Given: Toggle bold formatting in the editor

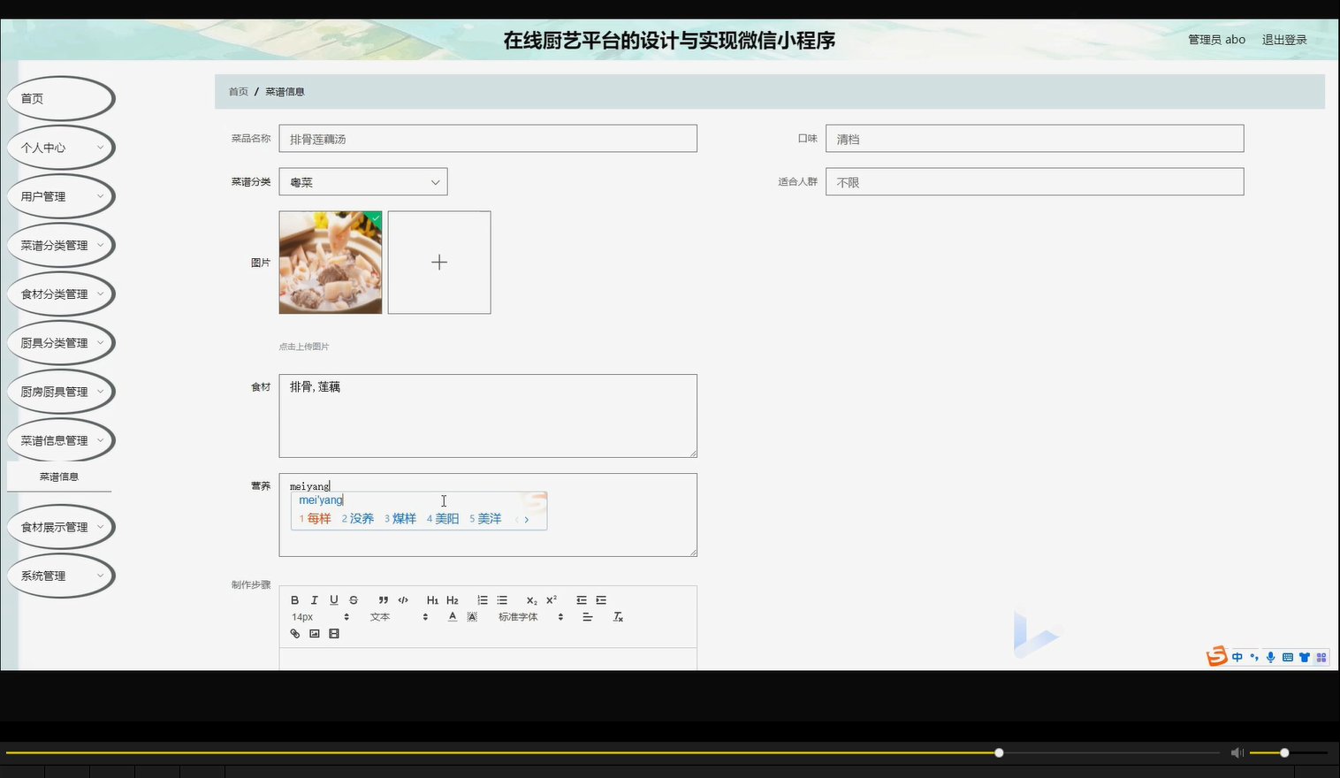Looking at the screenshot, I should [295, 600].
